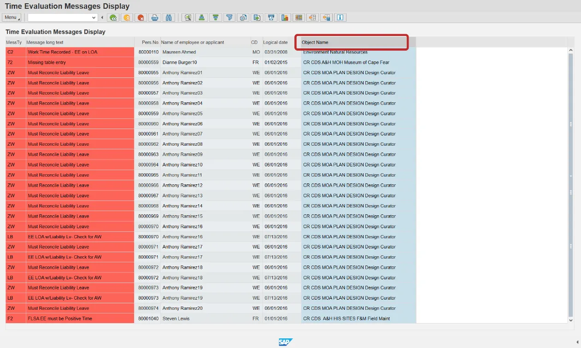This screenshot has height=348, width=581.
Task: Select the logical date 01/02/2015
Action: click(282, 62)
